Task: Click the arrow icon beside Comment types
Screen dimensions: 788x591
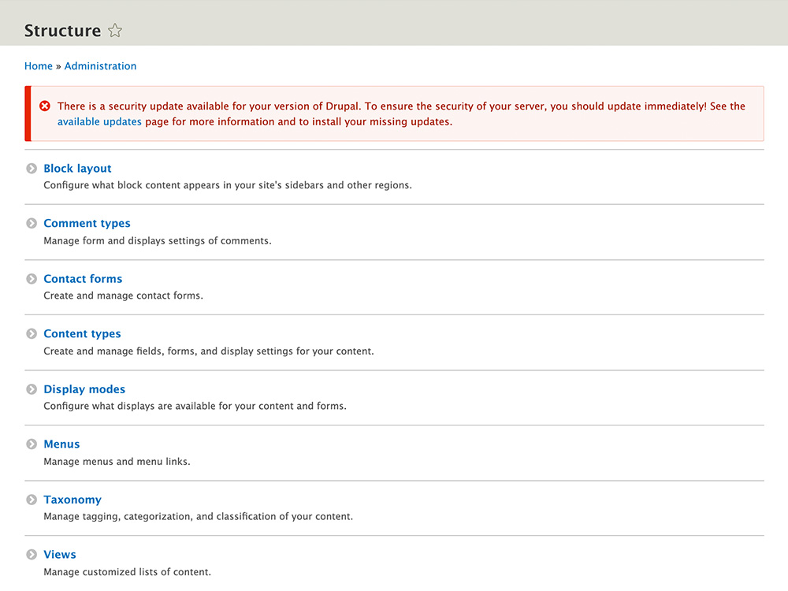Action: [32, 224]
